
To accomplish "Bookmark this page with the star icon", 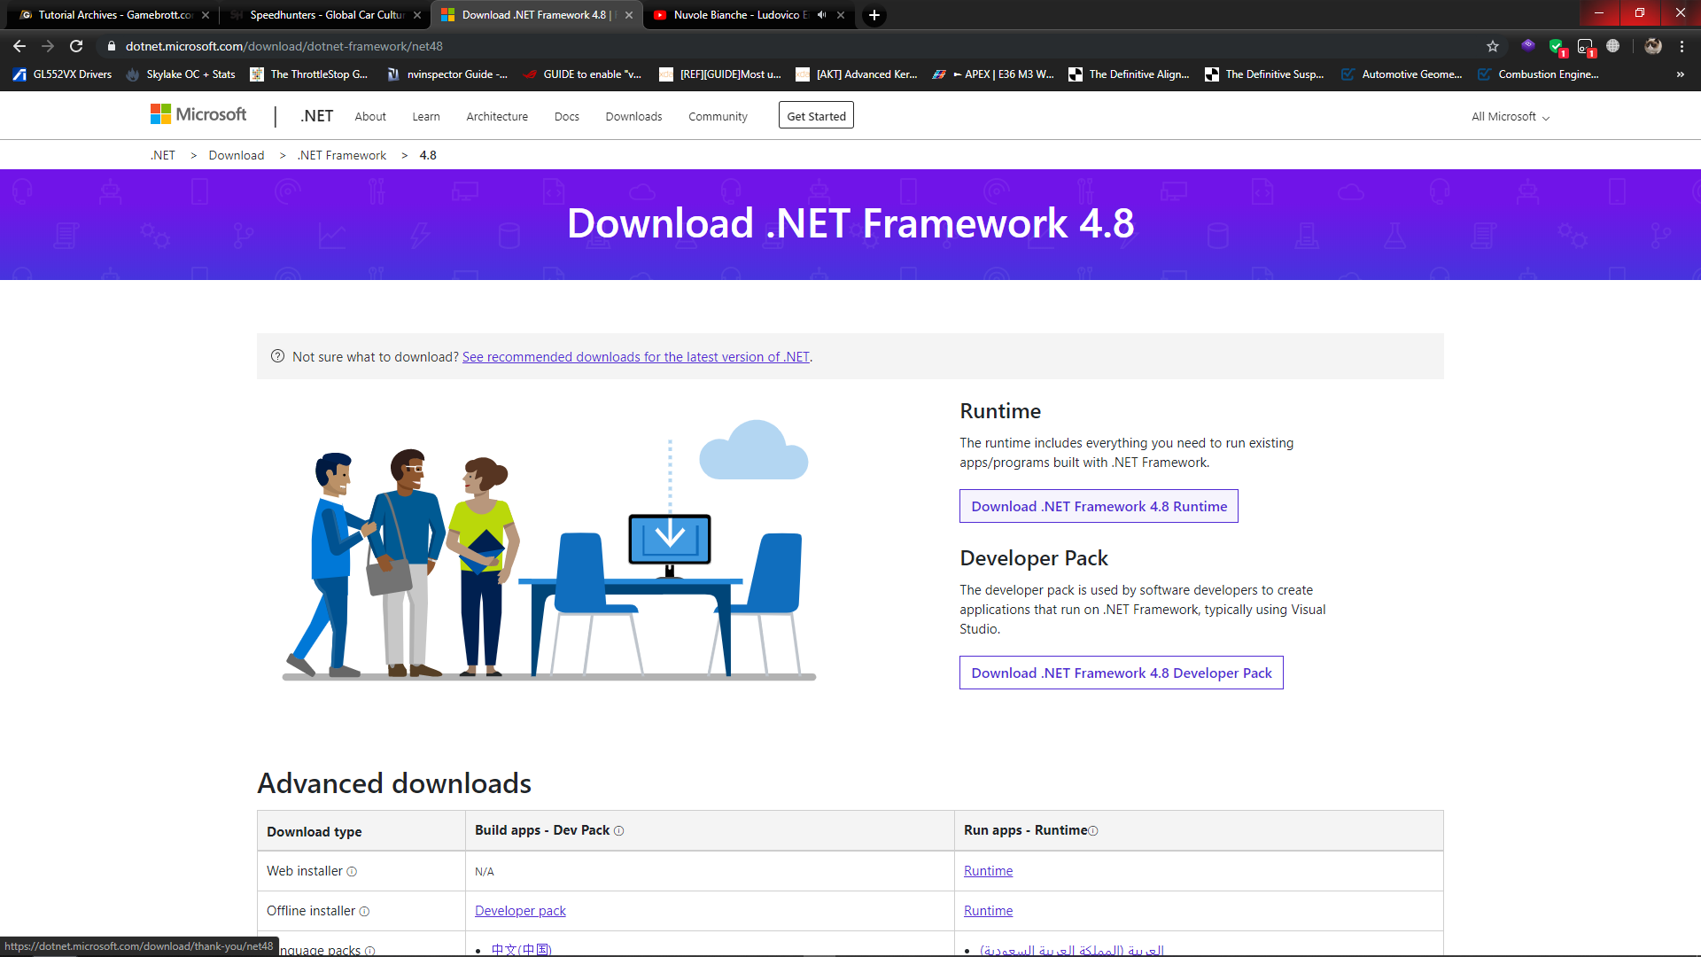I will click(1493, 45).
